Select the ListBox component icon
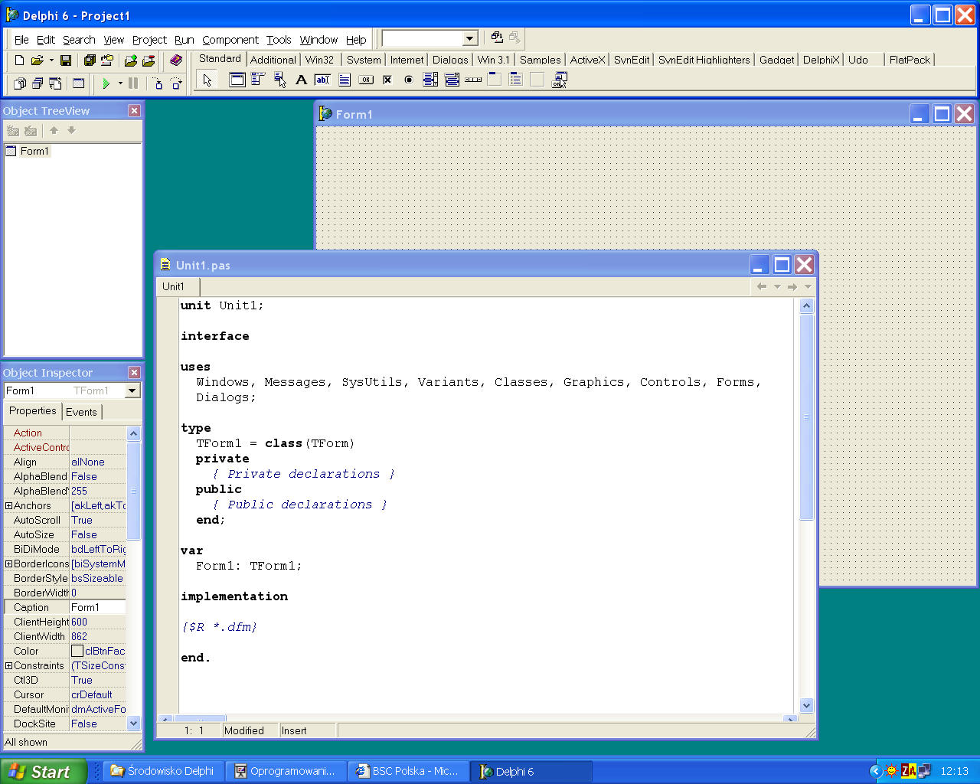 430,80
